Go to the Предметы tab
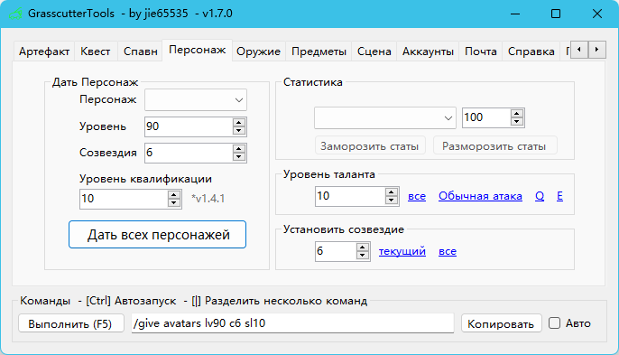The image size is (619, 355). pyautogui.click(x=319, y=51)
